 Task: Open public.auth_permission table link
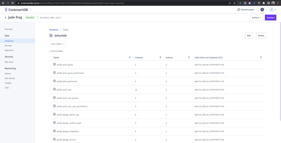pyautogui.click(x=67, y=81)
